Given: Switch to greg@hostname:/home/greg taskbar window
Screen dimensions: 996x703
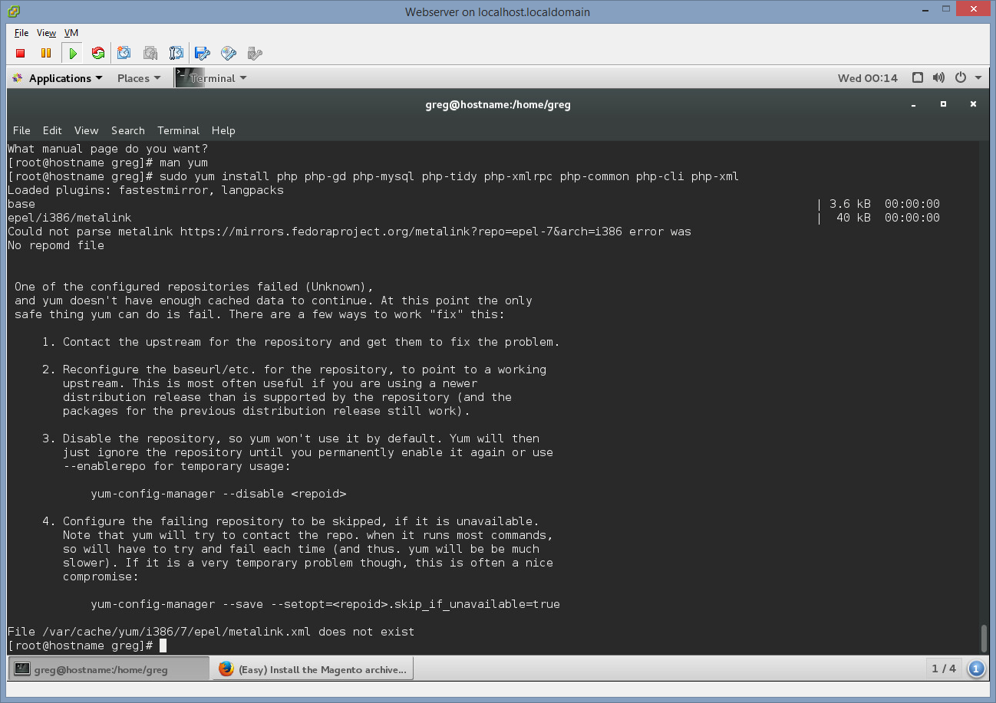Looking at the screenshot, I should pos(109,669).
